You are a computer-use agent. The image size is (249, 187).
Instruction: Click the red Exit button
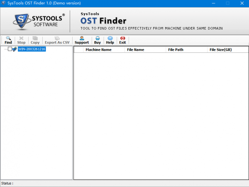tap(122, 40)
